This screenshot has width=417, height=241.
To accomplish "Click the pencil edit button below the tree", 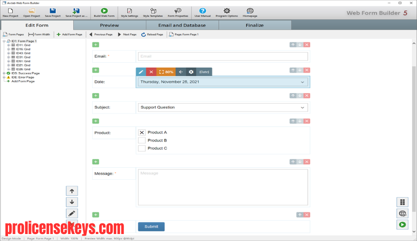I will click(x=72, y=214).
